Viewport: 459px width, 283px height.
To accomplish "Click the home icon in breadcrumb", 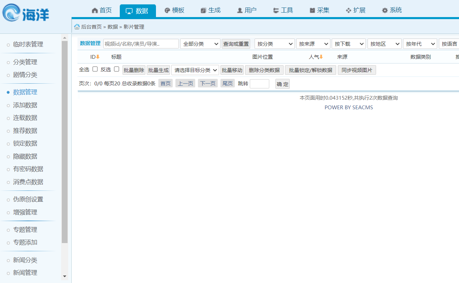I will point(77,27).
